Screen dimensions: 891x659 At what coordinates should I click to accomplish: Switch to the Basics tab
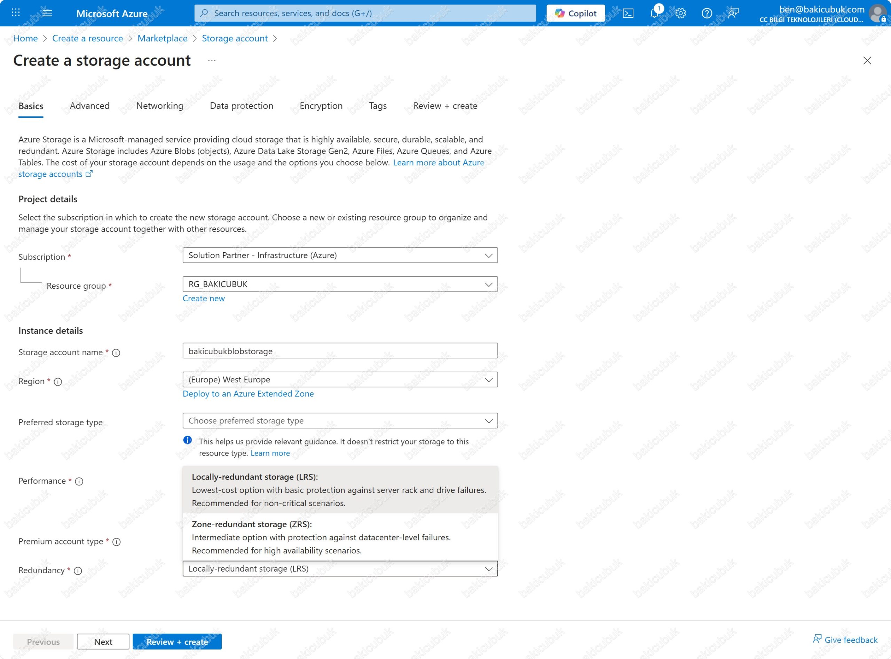[31, 106]
